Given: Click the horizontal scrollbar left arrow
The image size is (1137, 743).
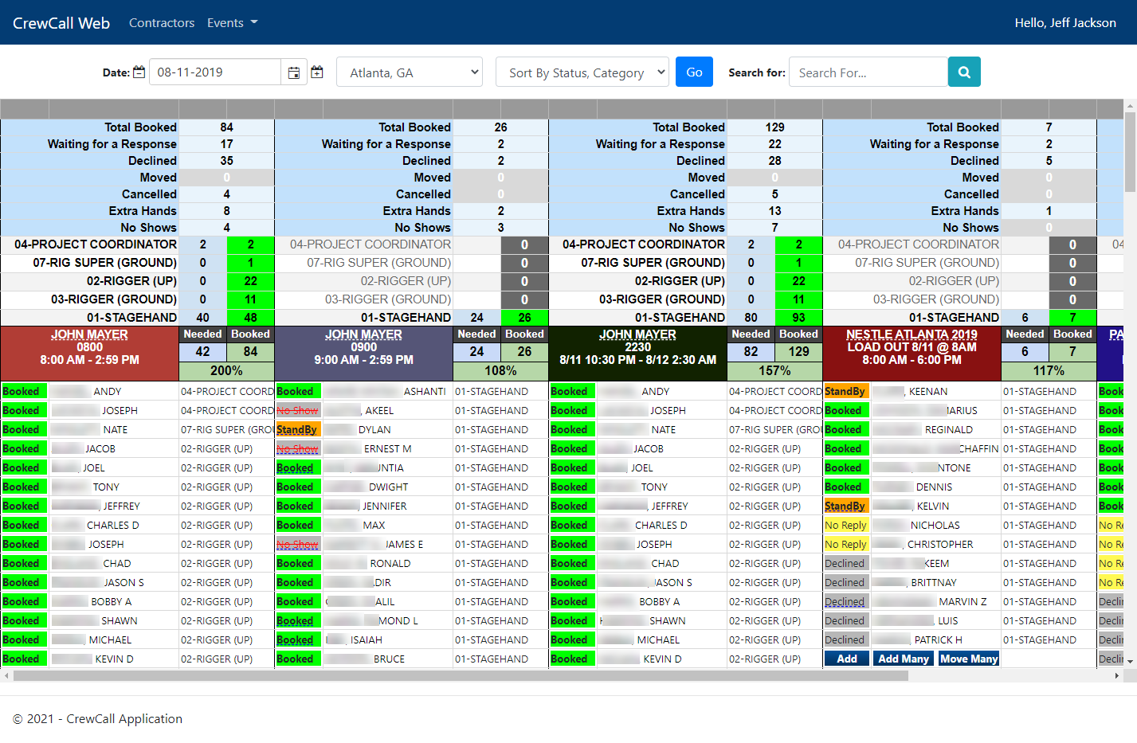Looking at the screenshot, I should coord(7,676).
